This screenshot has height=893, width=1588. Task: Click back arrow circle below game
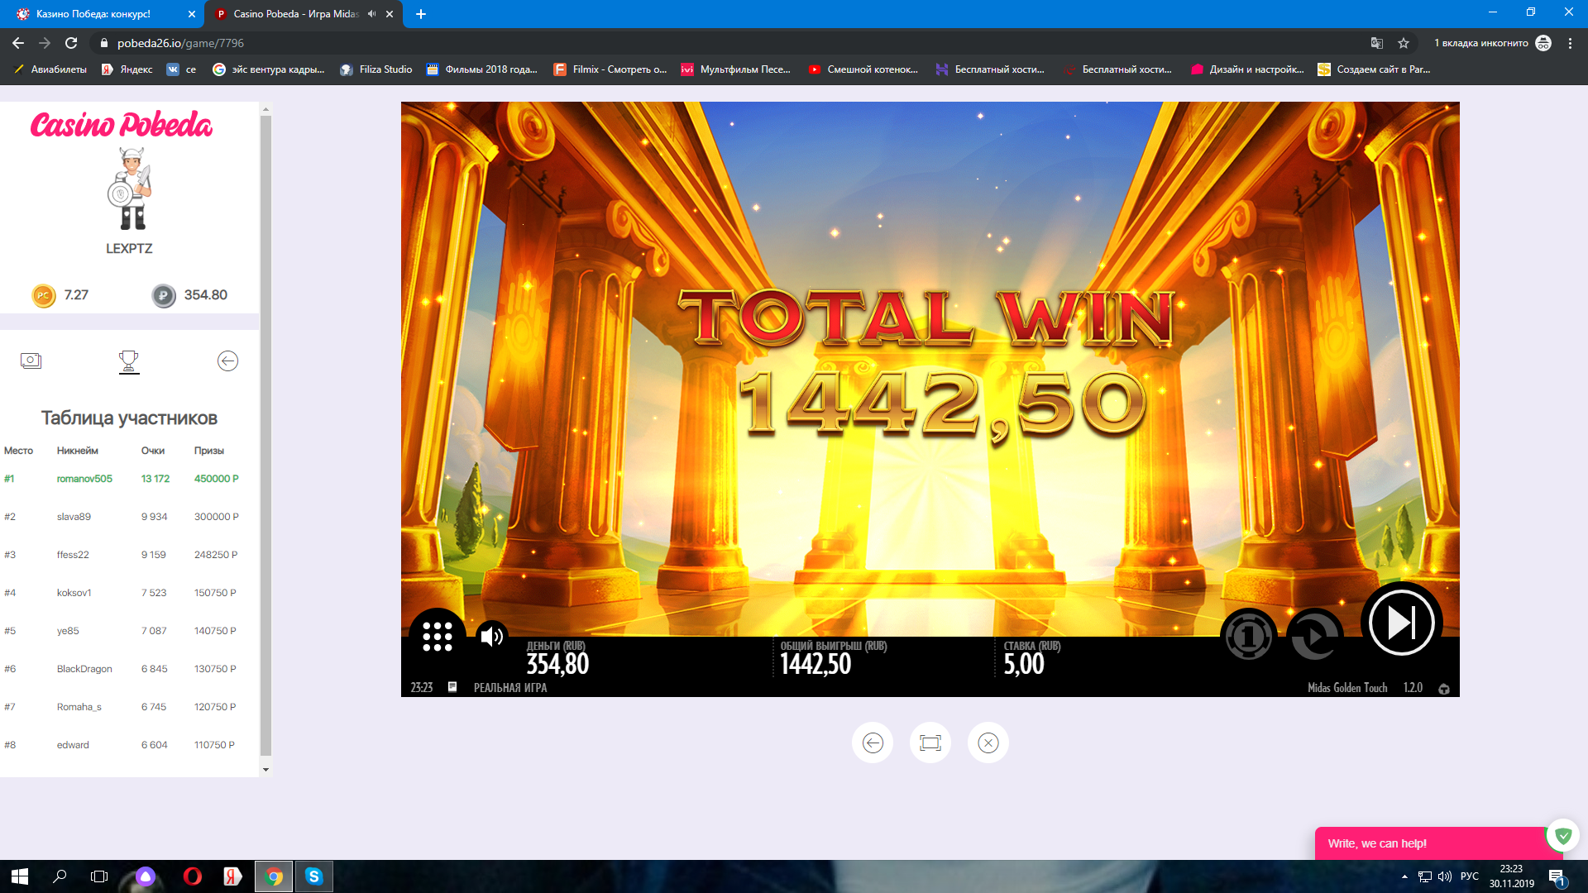[872, 743]
